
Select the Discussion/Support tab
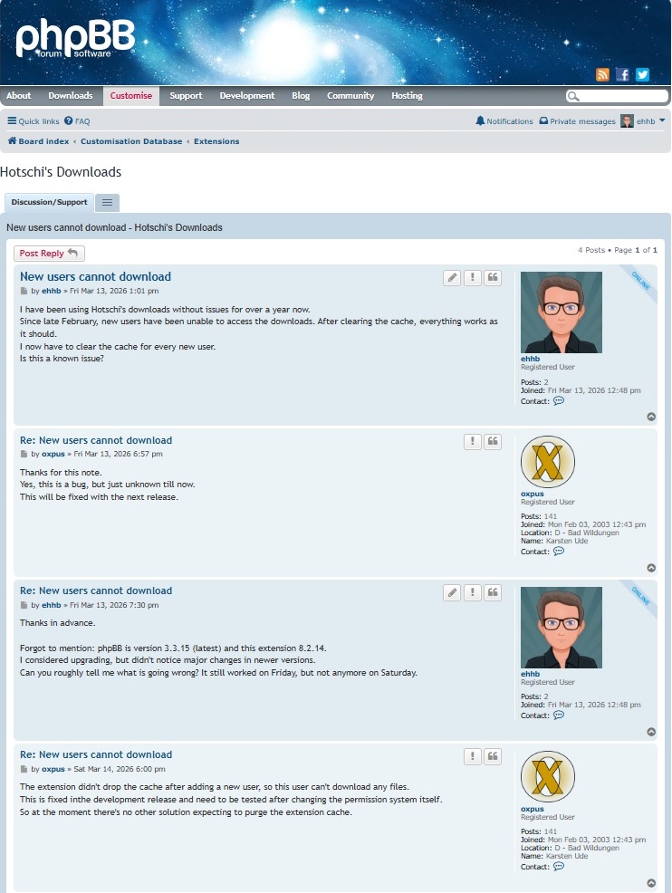49,203
